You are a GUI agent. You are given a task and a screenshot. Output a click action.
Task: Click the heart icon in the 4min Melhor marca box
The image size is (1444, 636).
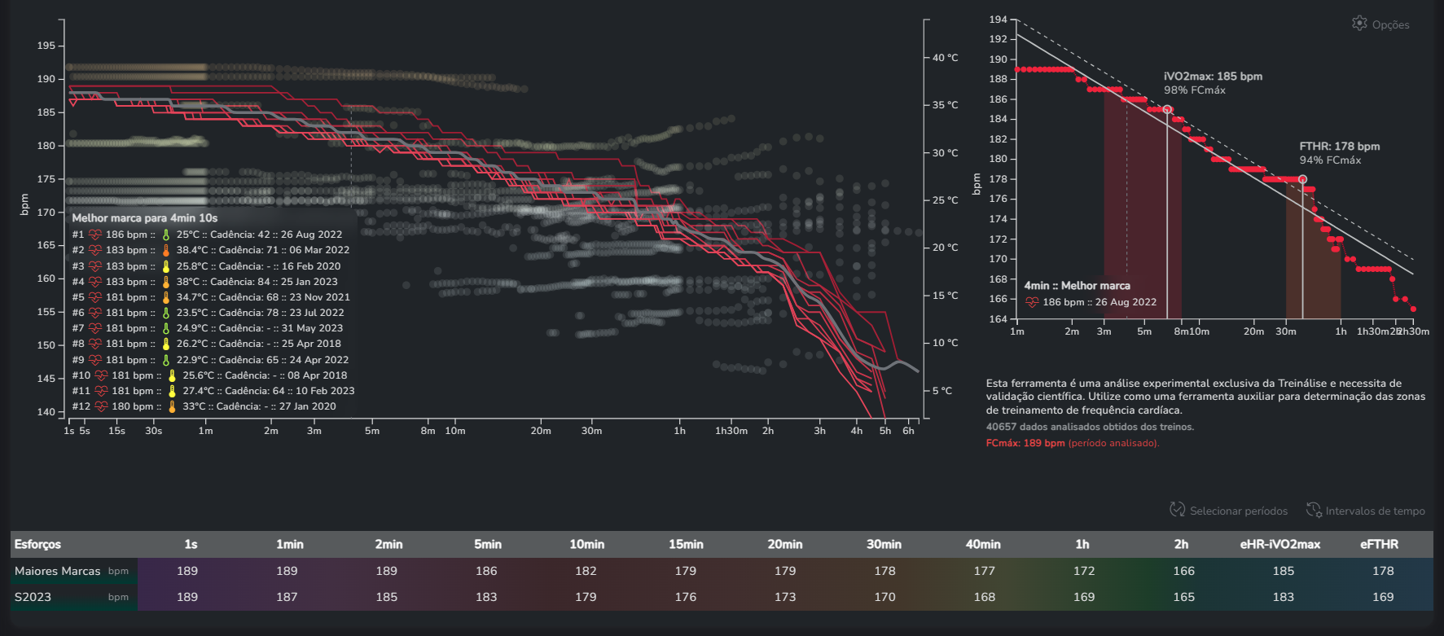pos(1032,302)
